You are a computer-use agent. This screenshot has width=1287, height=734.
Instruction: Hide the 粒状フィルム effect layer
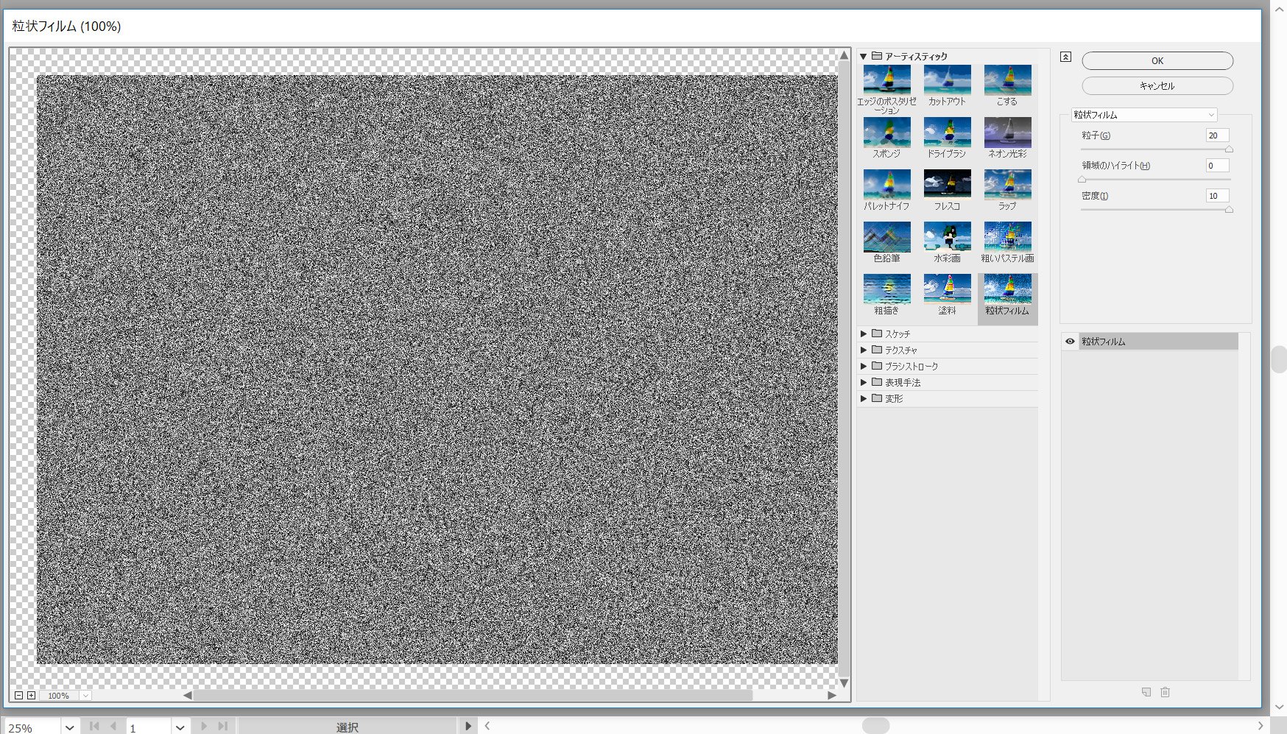click(1070, 342)
